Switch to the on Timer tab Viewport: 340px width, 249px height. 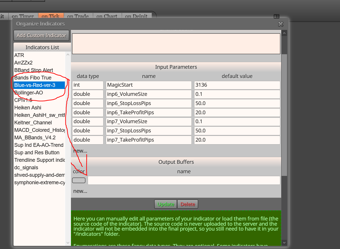(x=23, y=16)
